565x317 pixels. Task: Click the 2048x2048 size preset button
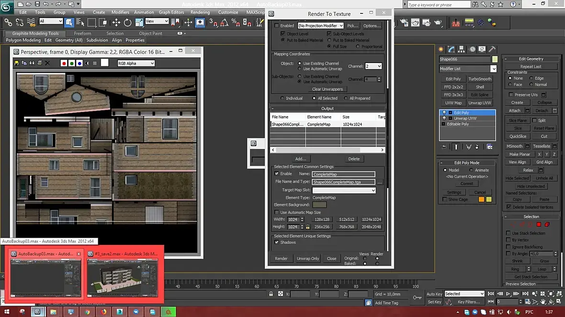pyautogui.click(x=371, y=227)
